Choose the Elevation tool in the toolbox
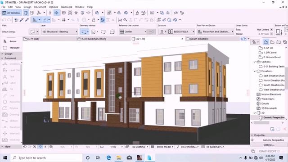Image resolution: width=288 pixels, height=162 pixels. (11, 127)
